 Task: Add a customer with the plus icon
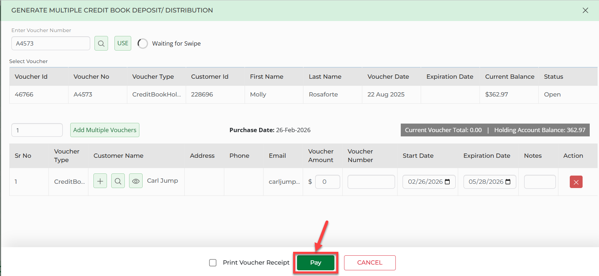click(100, 181)
